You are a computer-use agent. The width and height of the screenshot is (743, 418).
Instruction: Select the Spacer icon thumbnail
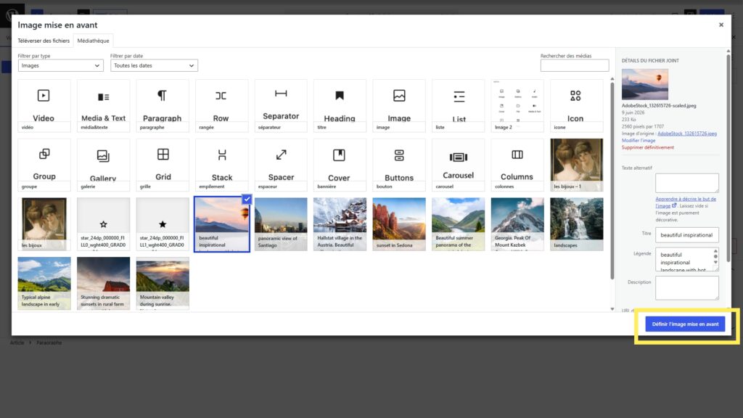281,165
